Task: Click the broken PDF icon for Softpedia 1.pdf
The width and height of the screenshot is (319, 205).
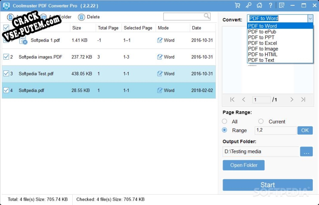Action: coord(23,40)
